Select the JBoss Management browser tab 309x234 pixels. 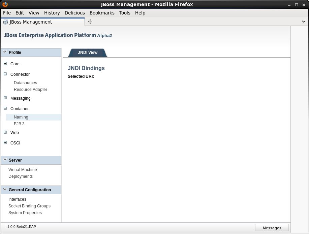pos(43,22)
